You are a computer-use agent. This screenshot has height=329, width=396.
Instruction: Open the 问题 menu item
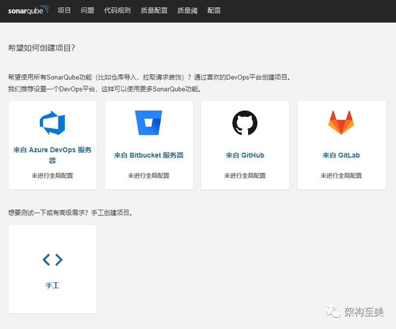coord(87,10)
